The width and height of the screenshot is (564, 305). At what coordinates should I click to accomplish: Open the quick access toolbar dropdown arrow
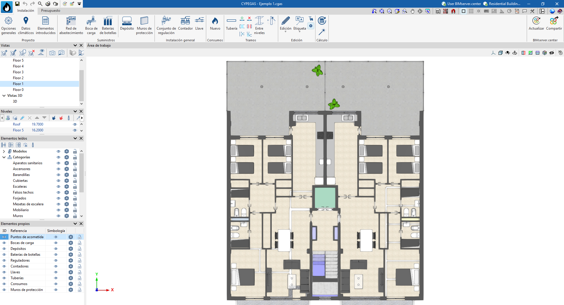tap(79, 4)
